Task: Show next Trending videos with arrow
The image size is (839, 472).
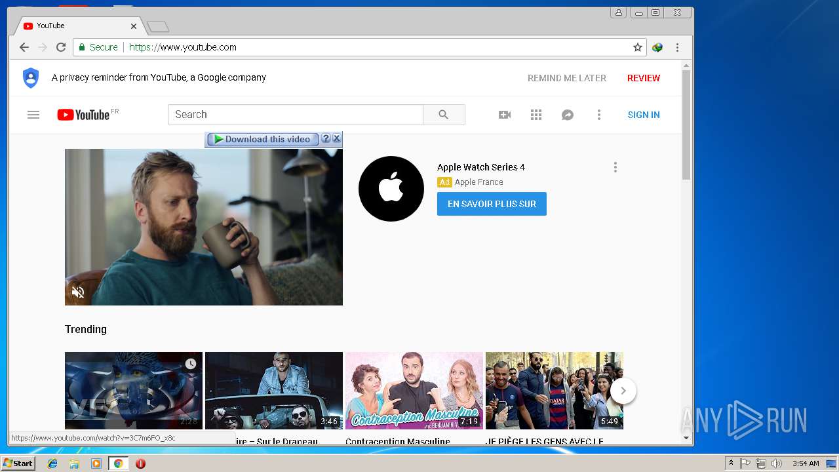Action: click(x=623, y=391)
